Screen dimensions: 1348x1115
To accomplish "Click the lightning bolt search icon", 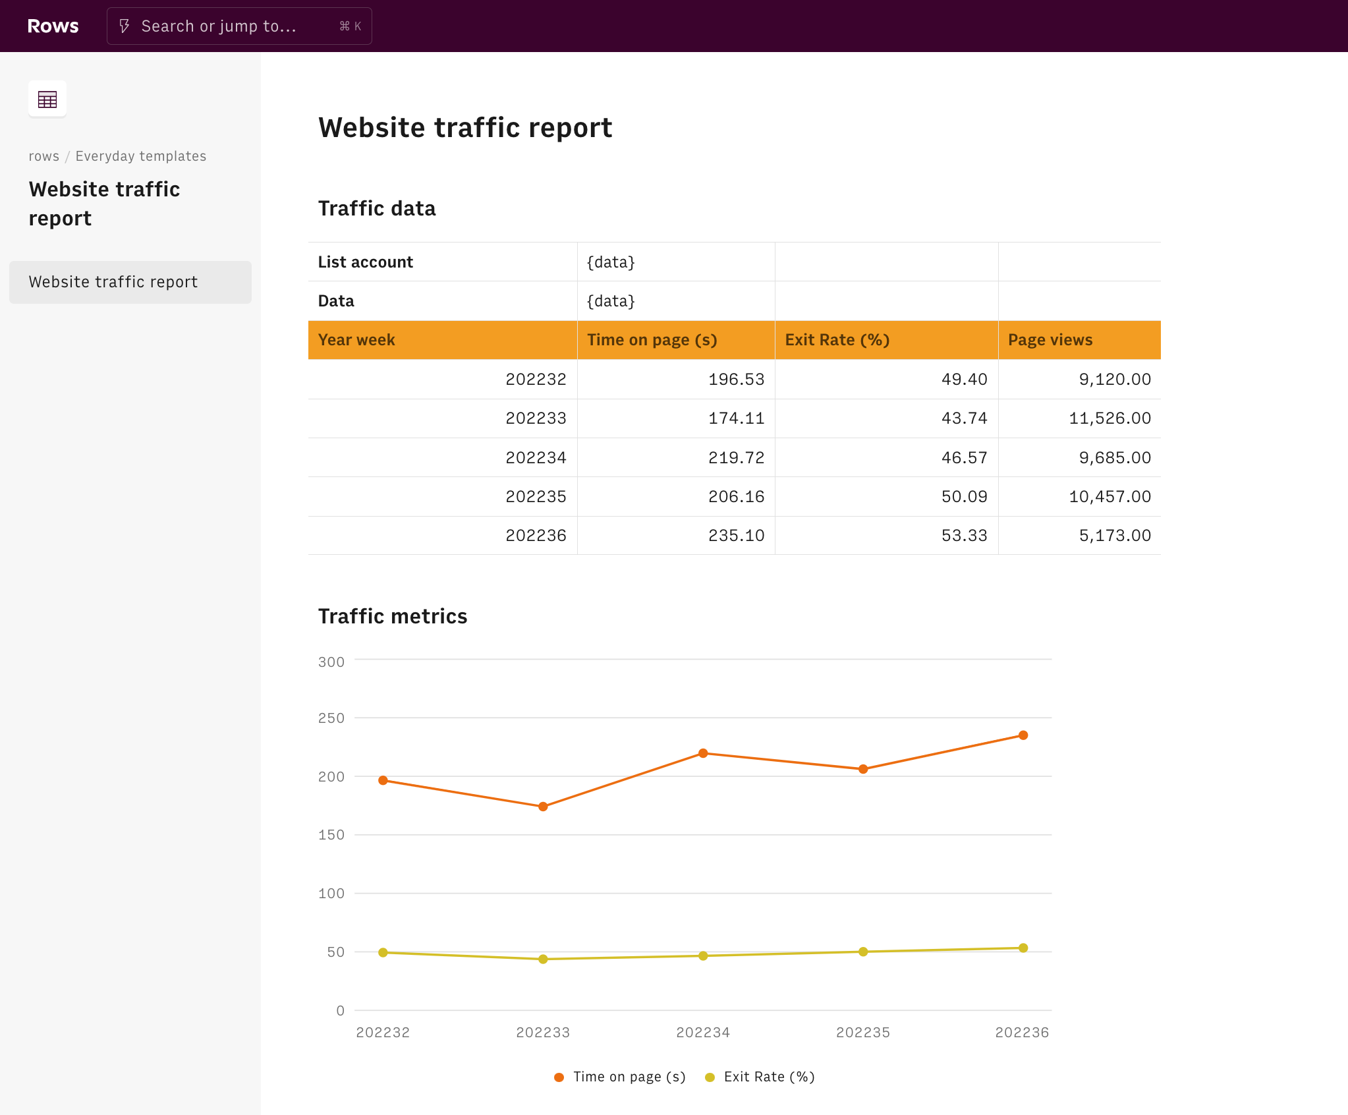I will [124, 26].
